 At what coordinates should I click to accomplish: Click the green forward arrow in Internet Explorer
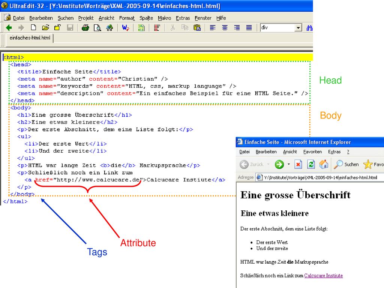coord(279,164)
